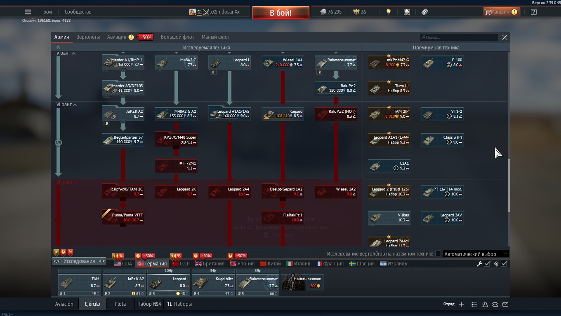Select TAM crew slot
561x316 pixels.
(80, 283)
